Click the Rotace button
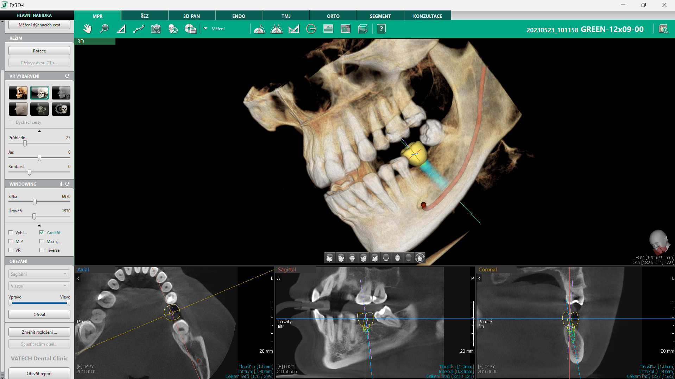The image size is (675, 379). pos(39,51)
